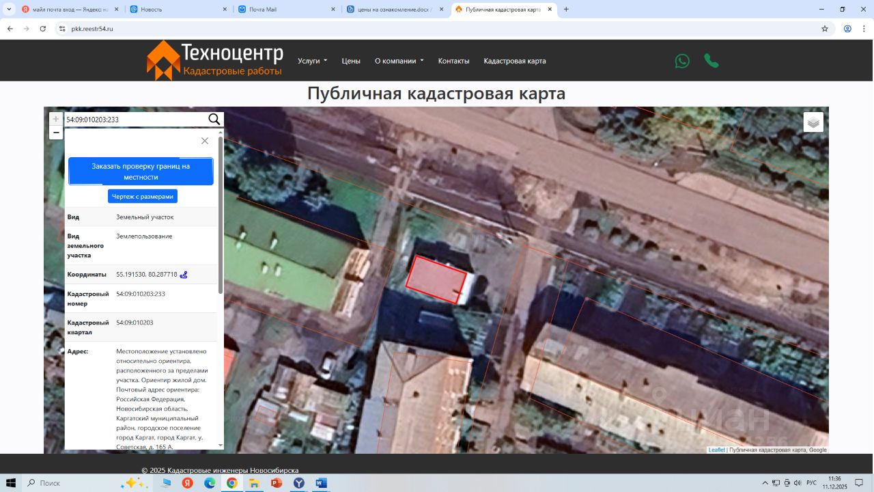Open the Цены menu item
Viewport: 874px width, 492px height.
pos(351,61)
